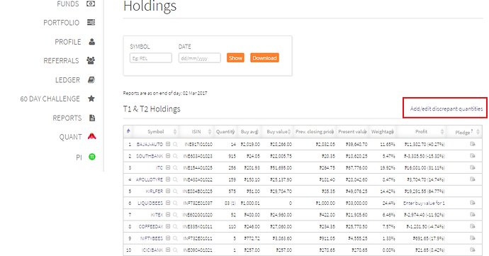489x256 pixels.
Task: Sort by Prev. closing price column
Action: [x=315, y=132]
